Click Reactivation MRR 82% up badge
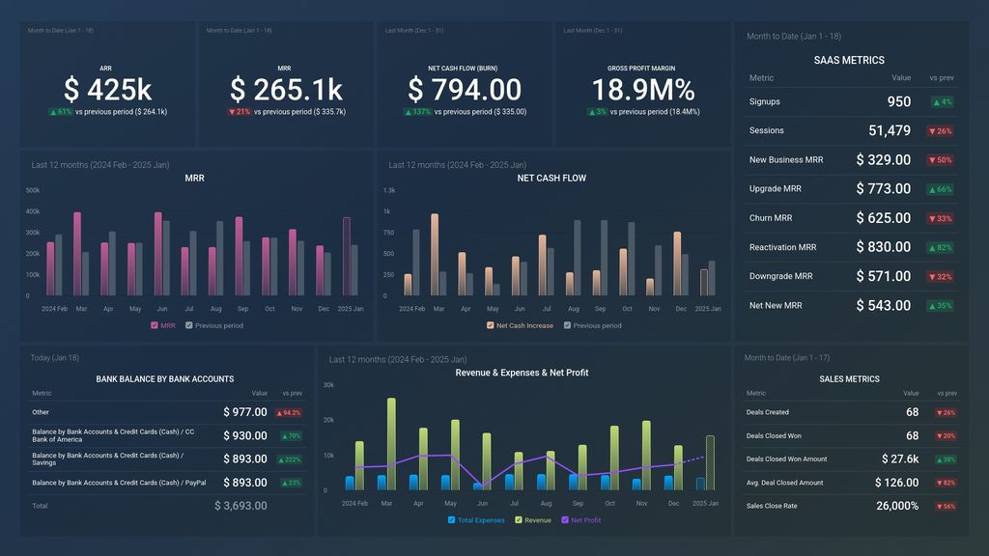The height and width of the screenshot is (556, 989). click(940, 248)
